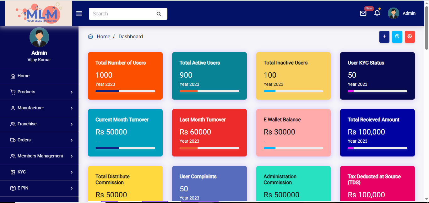The width and height of the screenshot is (429, 203).
Task: Open the Home link in breadcrumbs
Action: point(103,36)
